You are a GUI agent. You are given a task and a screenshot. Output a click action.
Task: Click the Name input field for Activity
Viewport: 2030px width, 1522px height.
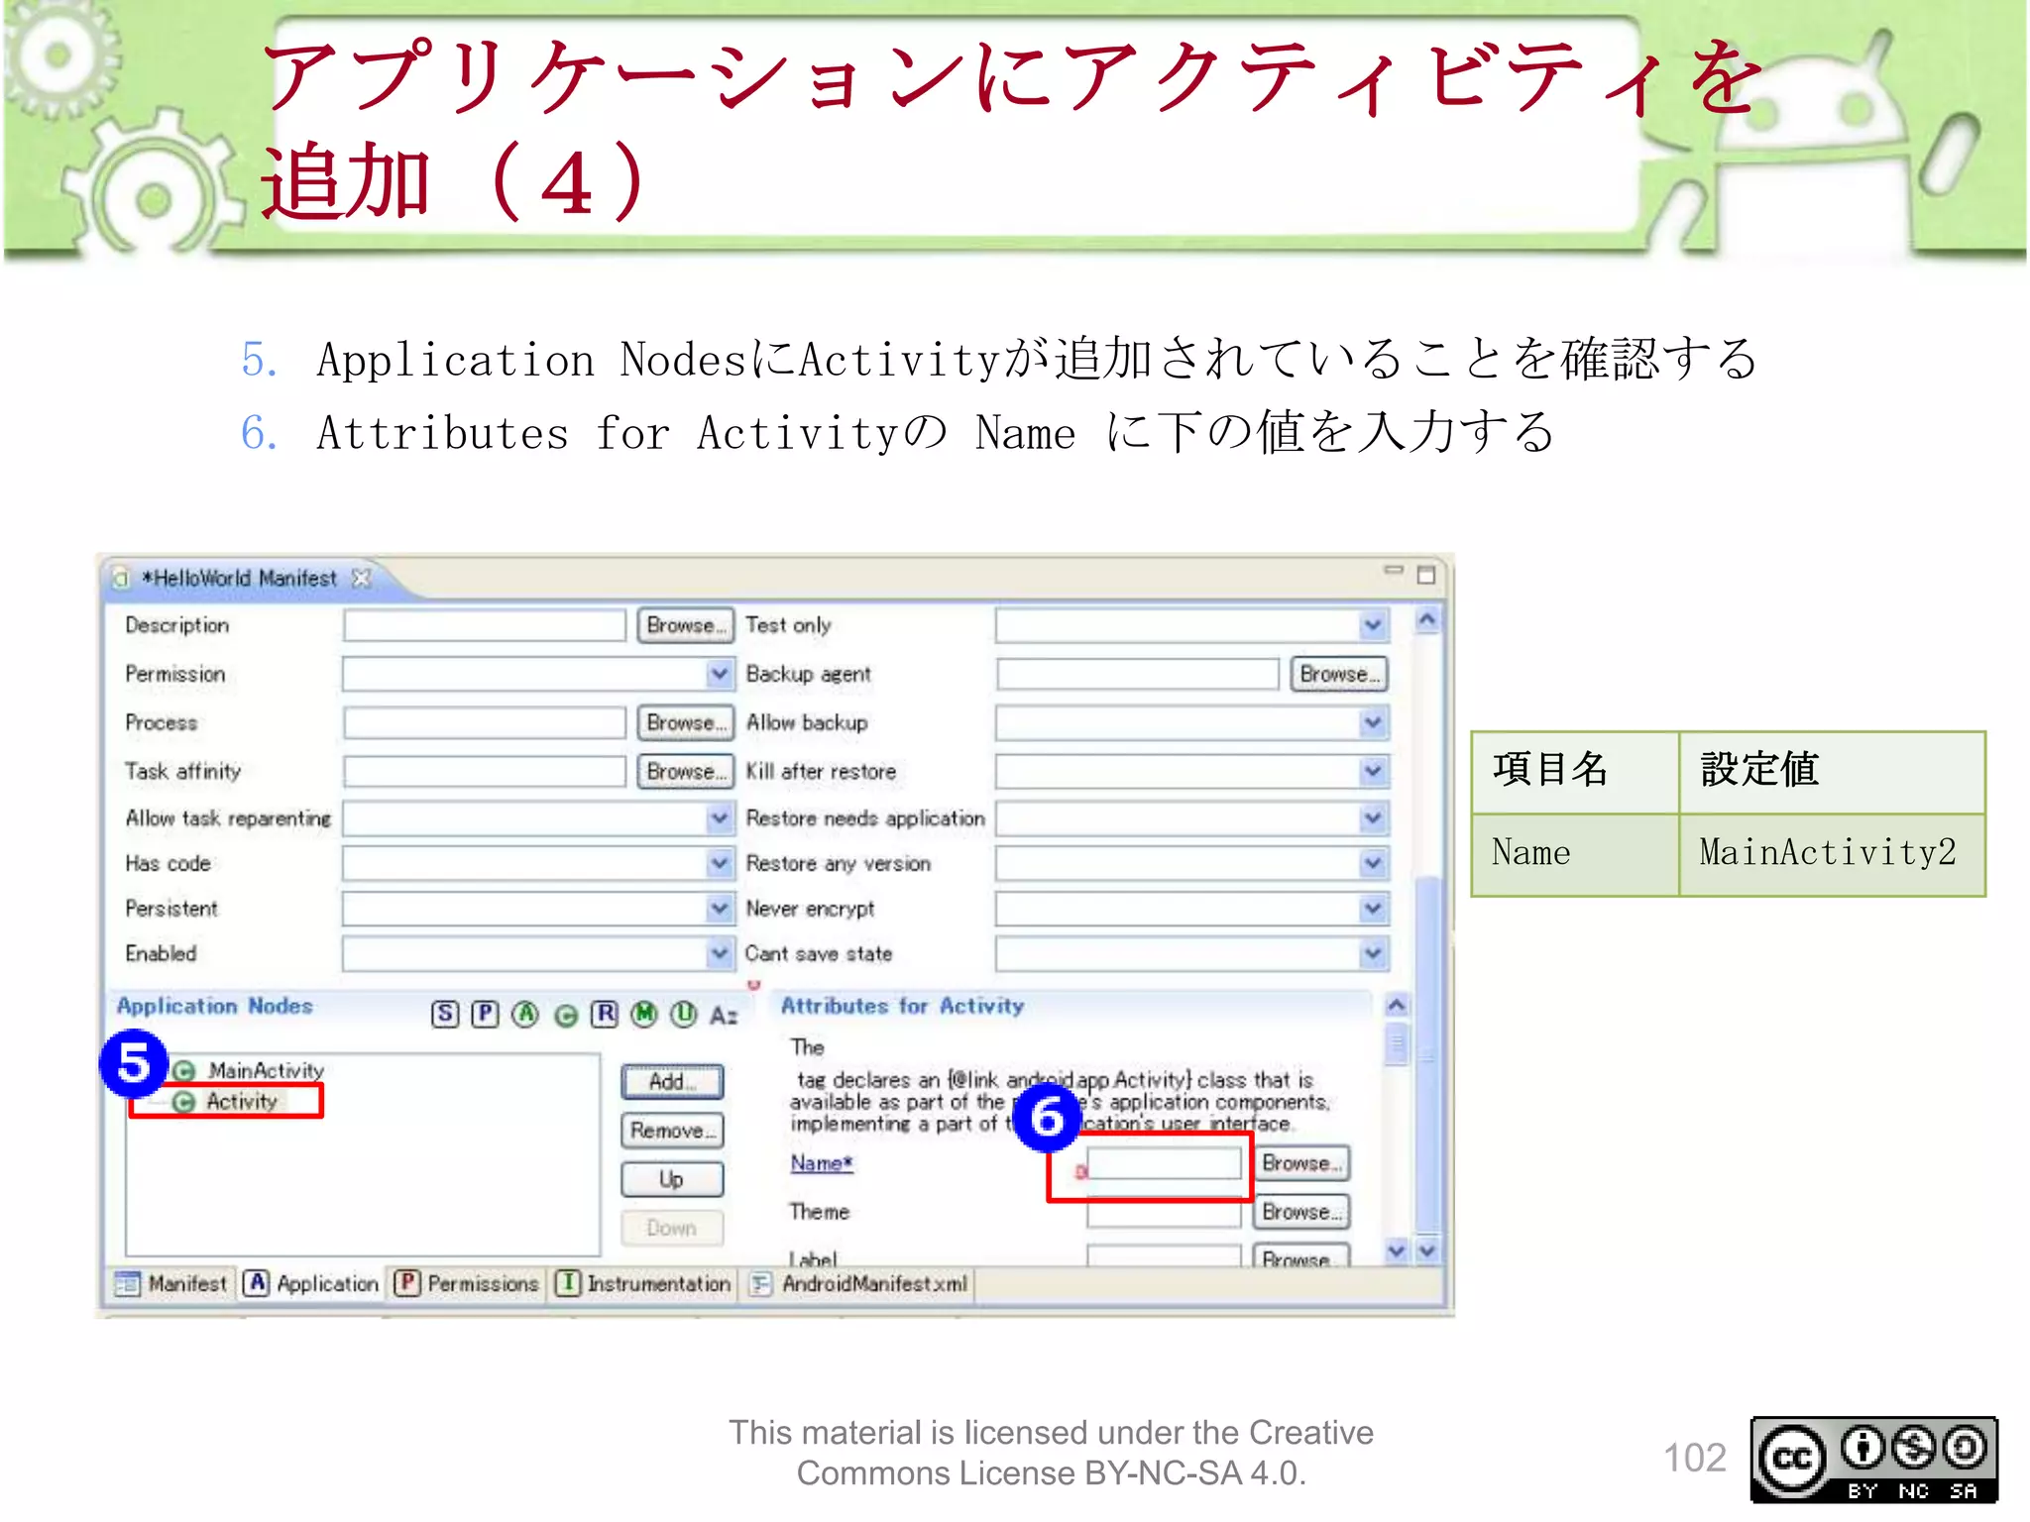click(x=1164, y=1163)
